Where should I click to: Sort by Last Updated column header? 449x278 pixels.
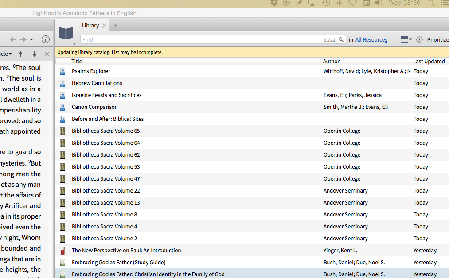coord(429,61)
